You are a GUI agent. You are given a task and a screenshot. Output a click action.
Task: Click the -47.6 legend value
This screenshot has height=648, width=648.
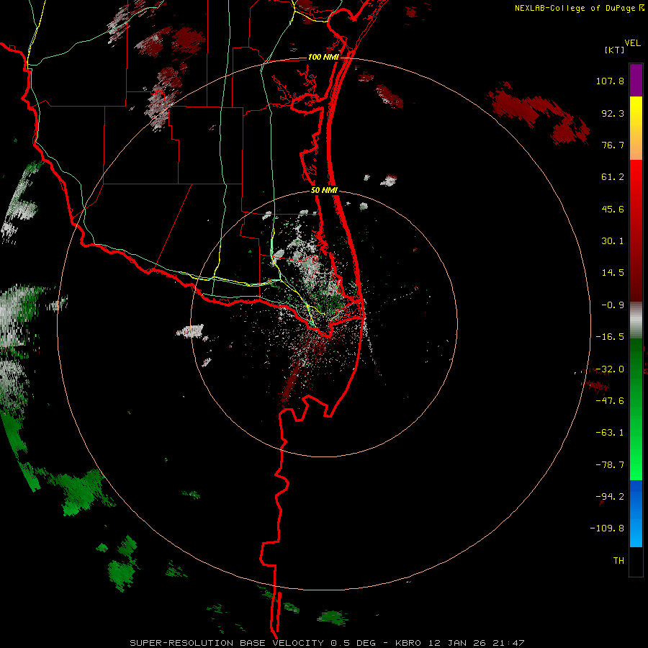click(610, 401)
